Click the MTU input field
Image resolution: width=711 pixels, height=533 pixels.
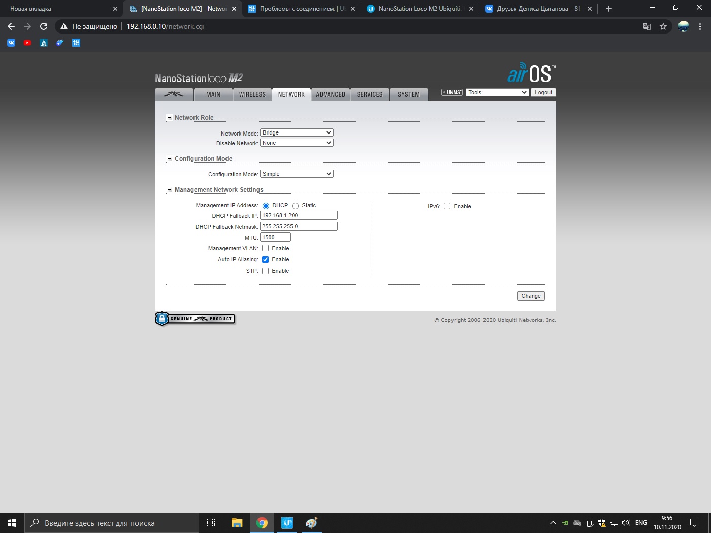[275, 237]
